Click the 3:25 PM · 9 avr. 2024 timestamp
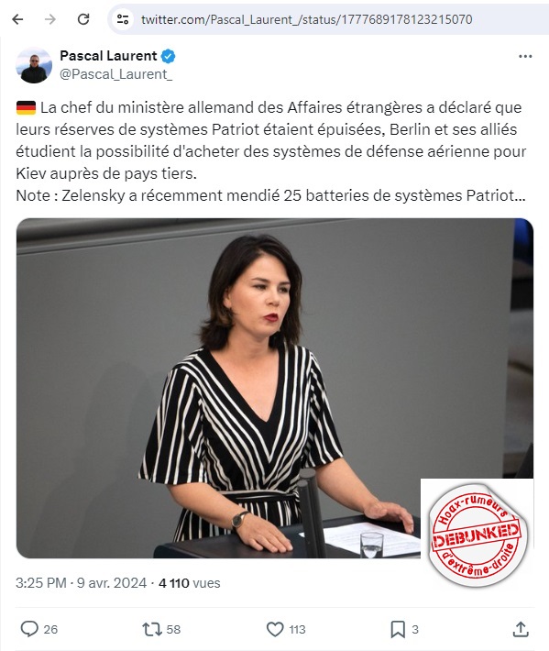The width and height of the screenshot is (549, 651). click(82, 583)
